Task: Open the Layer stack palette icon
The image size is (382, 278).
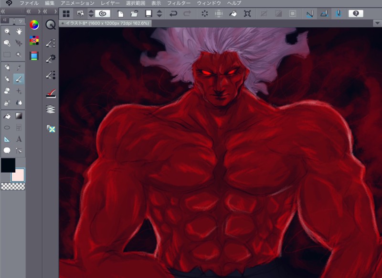Action: point(51,109)
